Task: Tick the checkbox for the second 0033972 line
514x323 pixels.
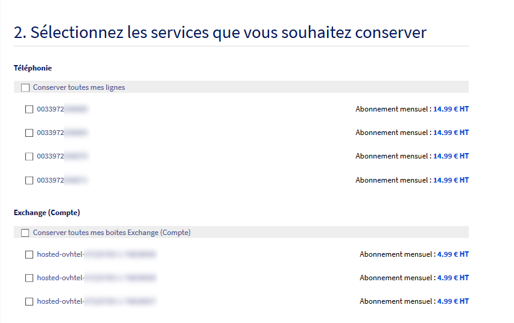Action: [x=29, y=133]
